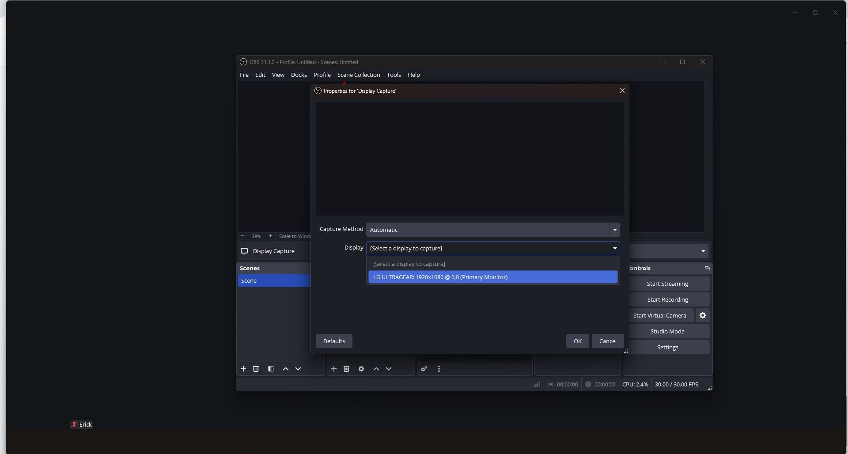Add a new scene with plus icon
Screen dimensions: 848x454
coord(243,369)
